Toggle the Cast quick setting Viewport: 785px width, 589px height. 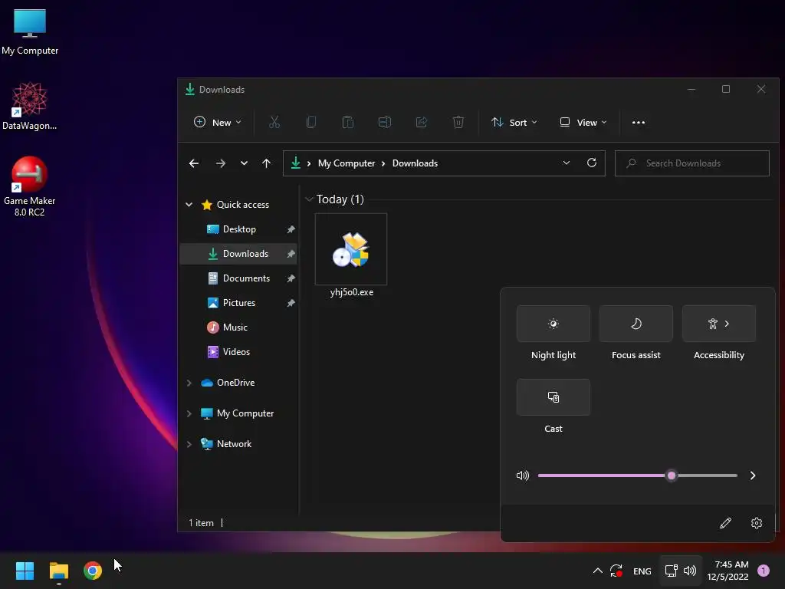click(553, 397)
